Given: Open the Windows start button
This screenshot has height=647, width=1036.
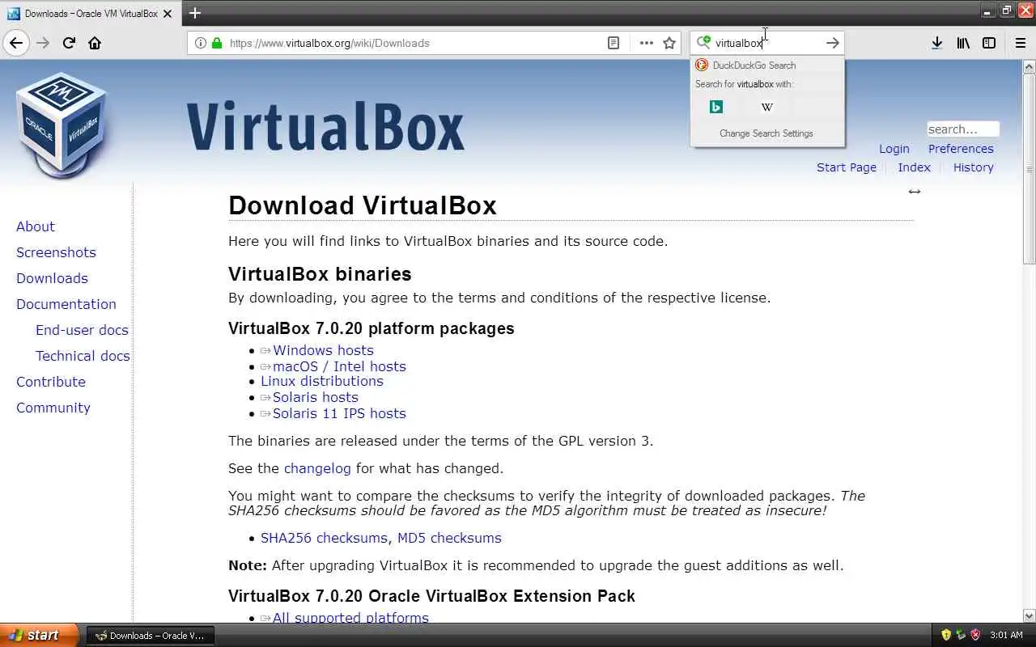Looking at the screenshot, I should [39, 635].
